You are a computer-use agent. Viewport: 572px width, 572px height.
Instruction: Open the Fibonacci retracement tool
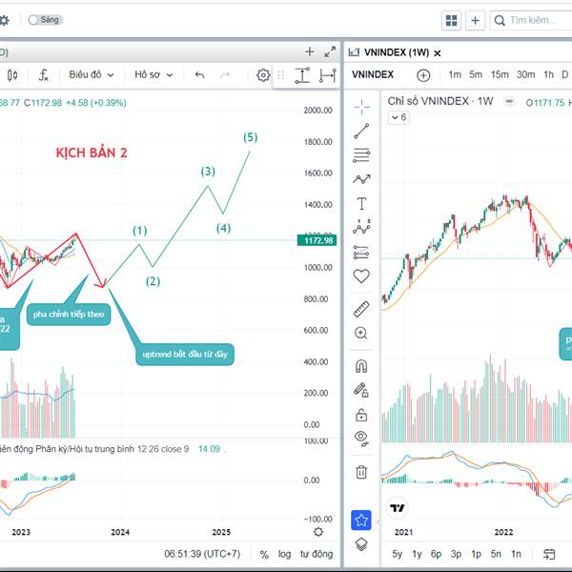tap(361, 155)
